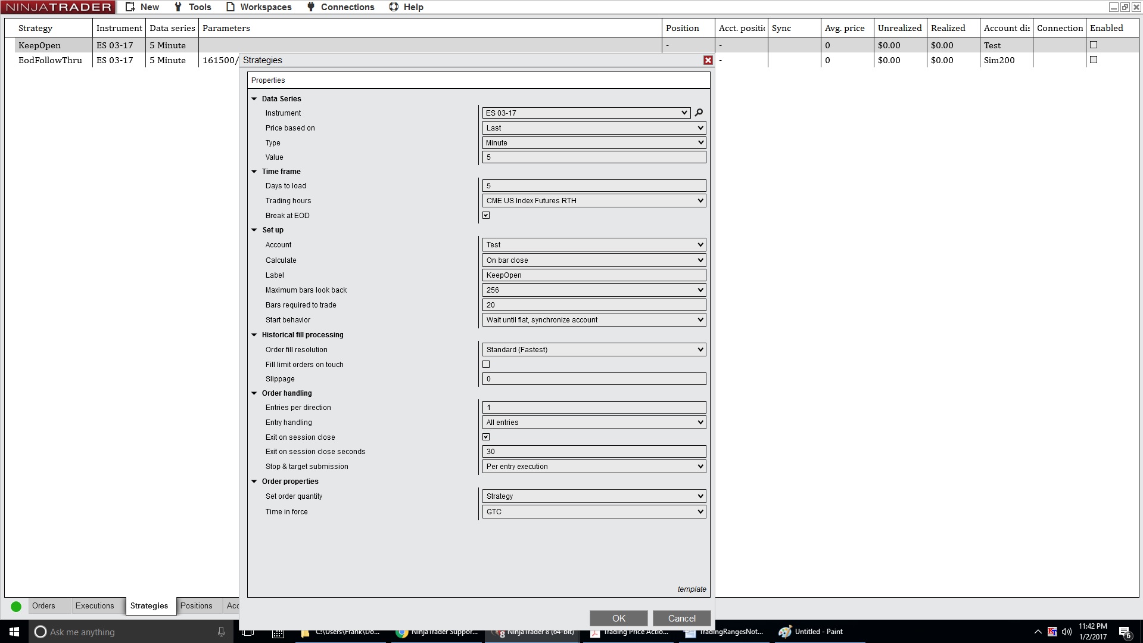Collapse the Historical fill processing section

(x=254, y=335)
